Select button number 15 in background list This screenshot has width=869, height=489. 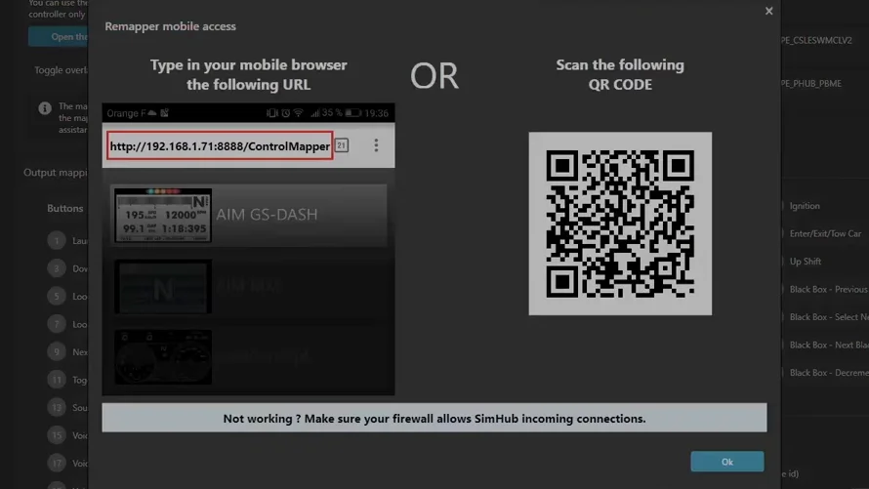(57, 434)
